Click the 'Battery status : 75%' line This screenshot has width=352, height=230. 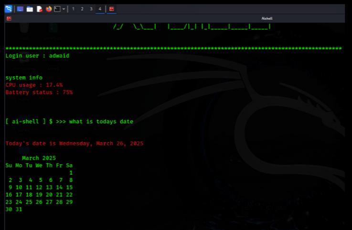(39, 93)
